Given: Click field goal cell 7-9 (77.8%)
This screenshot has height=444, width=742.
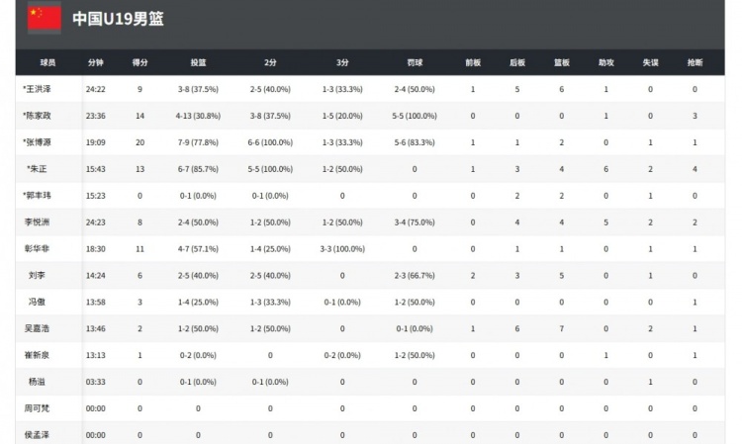Looking at the screenshot, I should pyautogui.click(x=198, y=142).
